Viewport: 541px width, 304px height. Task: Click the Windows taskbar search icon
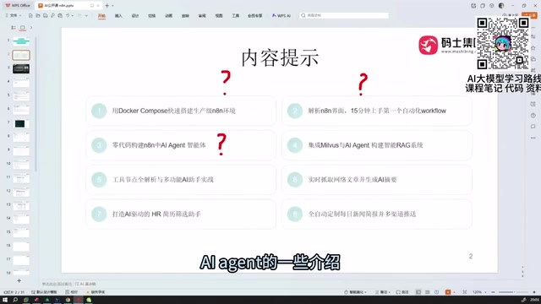[15, 300]
